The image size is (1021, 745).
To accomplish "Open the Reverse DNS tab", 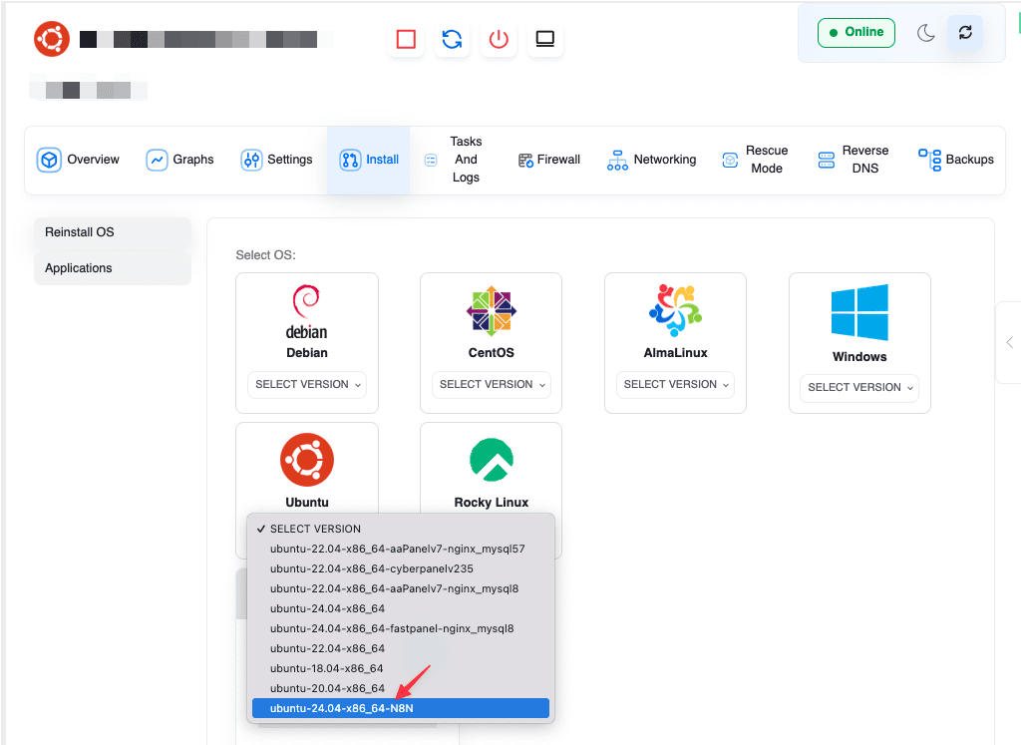I will click(853, 160).
